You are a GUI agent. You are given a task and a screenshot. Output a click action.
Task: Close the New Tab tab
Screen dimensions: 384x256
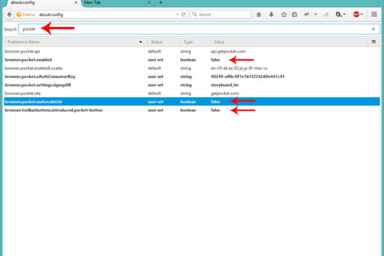coord(149,3)
